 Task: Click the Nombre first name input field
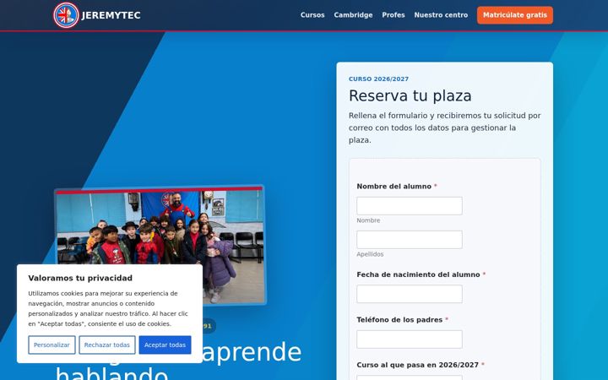pos(410,206)
